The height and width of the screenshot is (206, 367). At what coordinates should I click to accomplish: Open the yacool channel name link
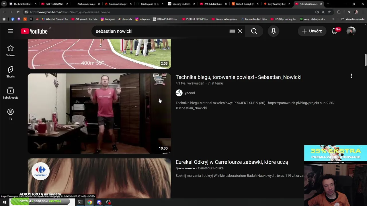pyautogui.click(x=190, y=93)
